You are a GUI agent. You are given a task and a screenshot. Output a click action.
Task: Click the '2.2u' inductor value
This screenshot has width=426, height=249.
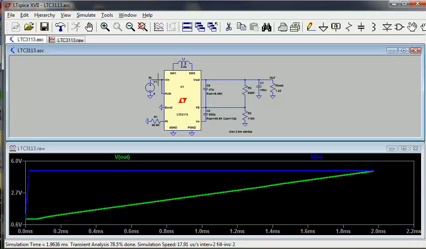[x=184, y=67]
